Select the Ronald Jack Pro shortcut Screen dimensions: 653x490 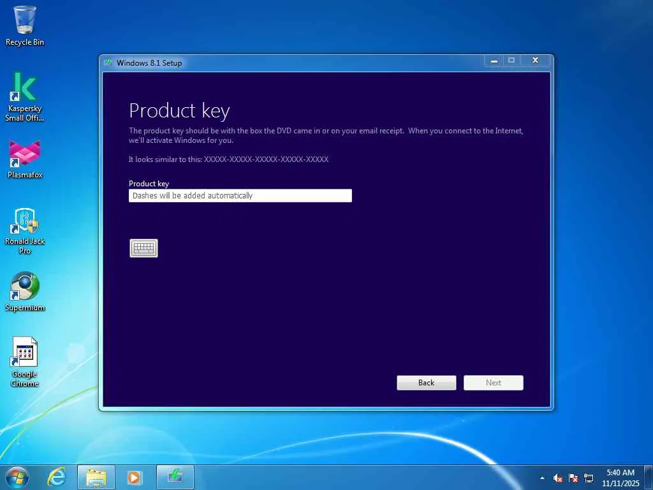[x=25, y=230]
